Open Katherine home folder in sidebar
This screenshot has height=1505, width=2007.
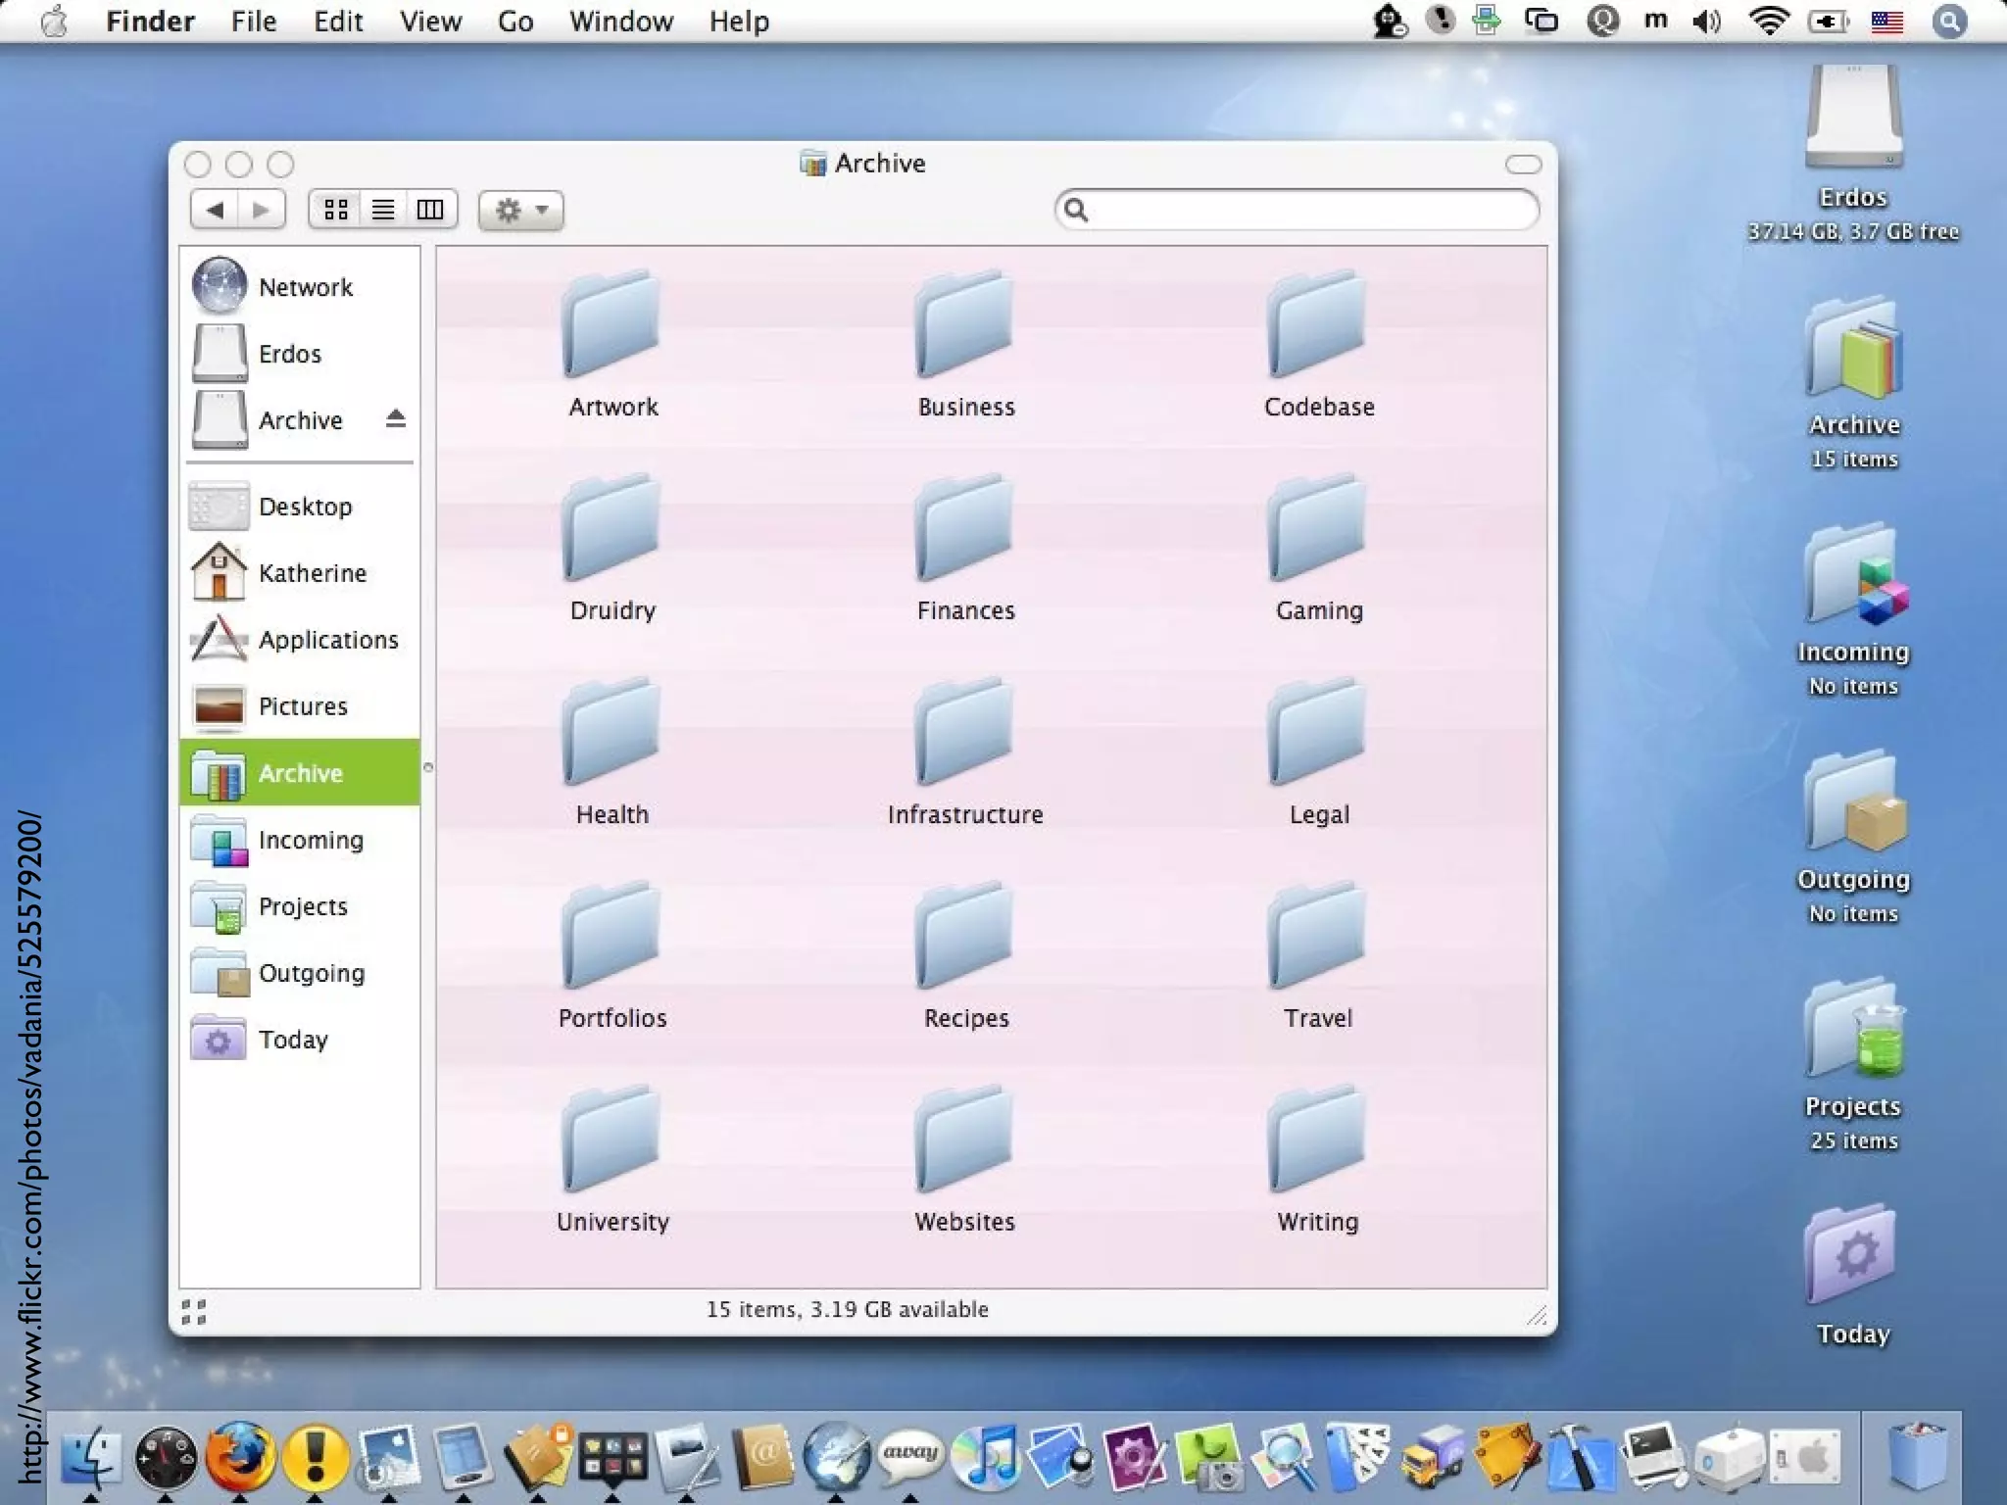[300, 573]
